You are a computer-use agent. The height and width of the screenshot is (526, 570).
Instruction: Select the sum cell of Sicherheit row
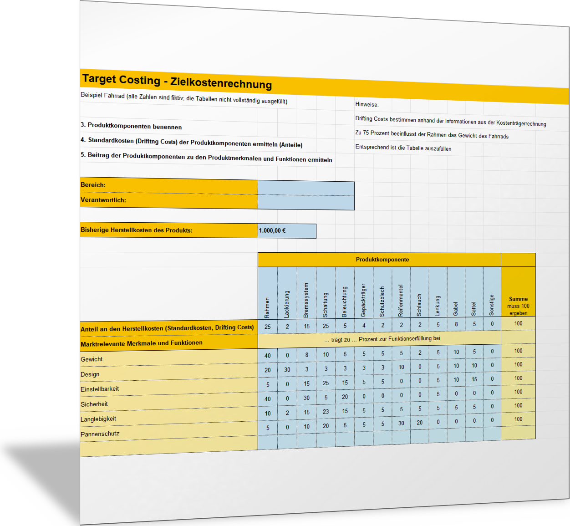(518, 392)
